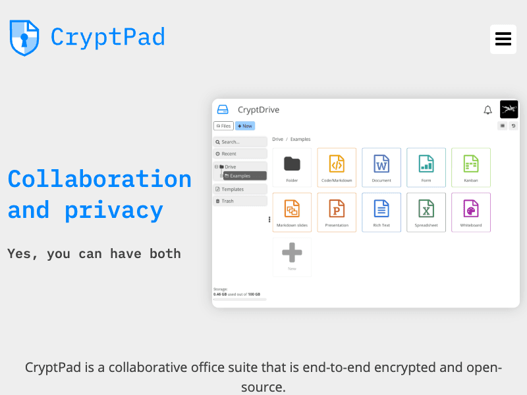Switch to the Templates section

[239, 189]
